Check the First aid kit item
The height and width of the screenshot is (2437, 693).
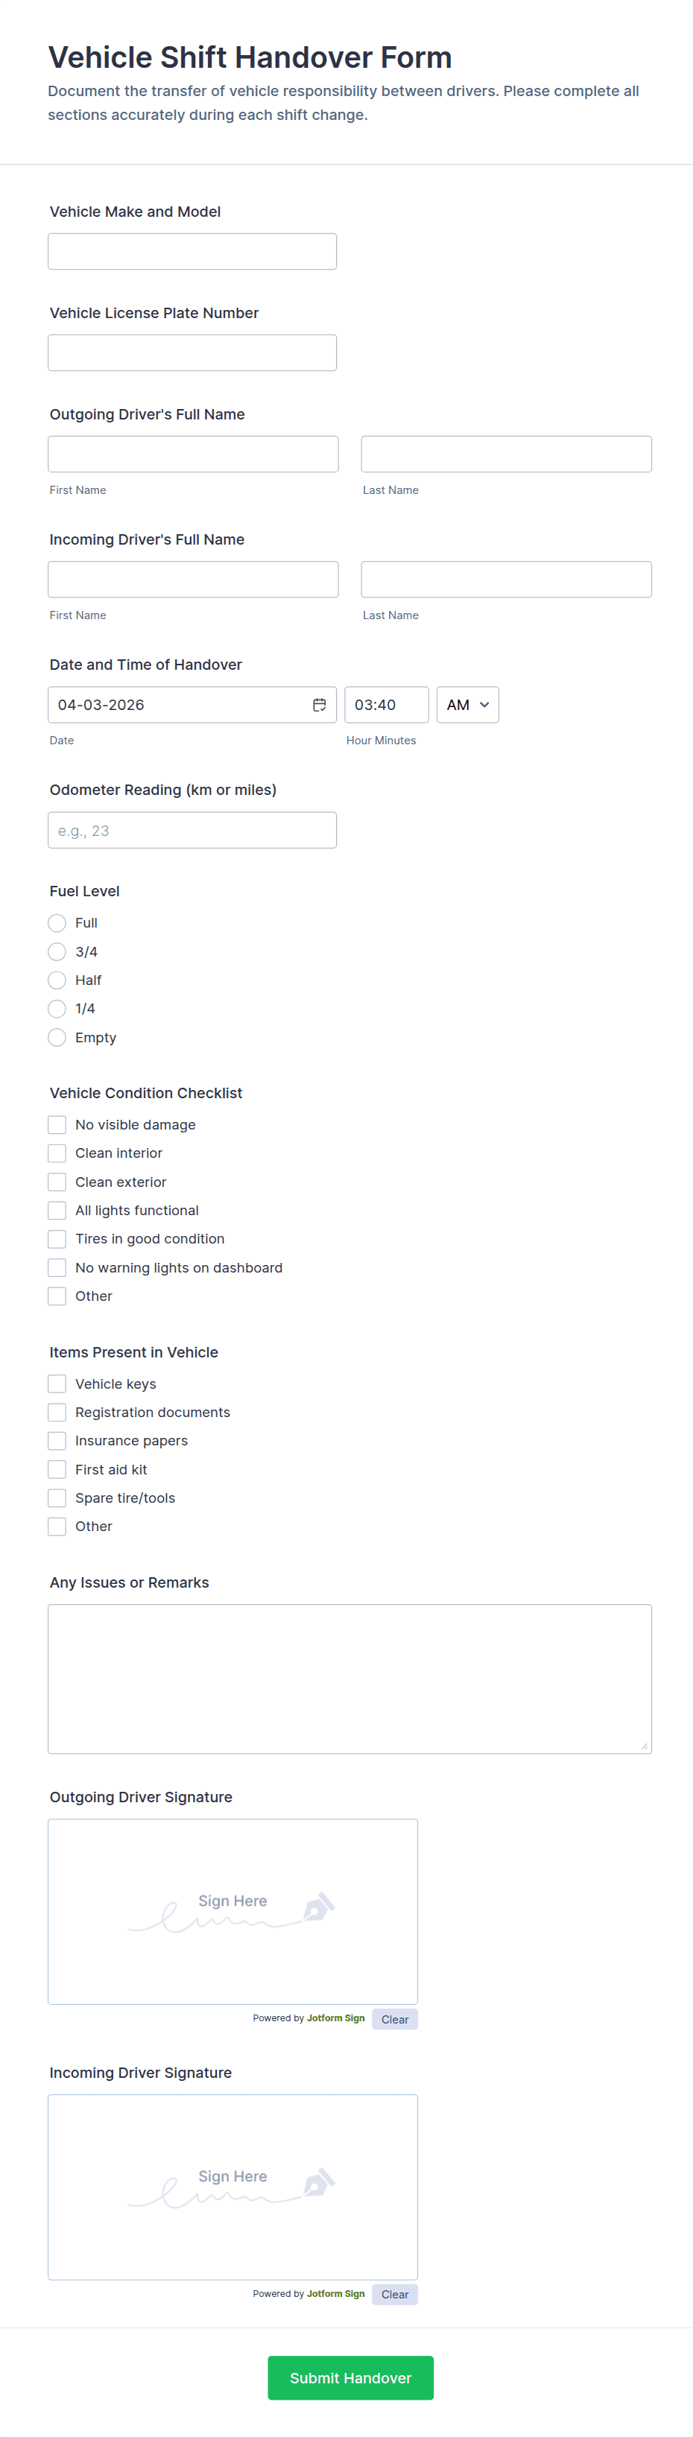coord(57,1469)
